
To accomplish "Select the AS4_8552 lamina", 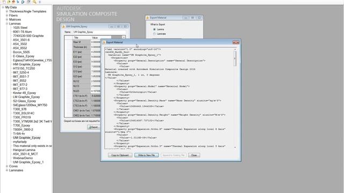I will pos(20,48).
